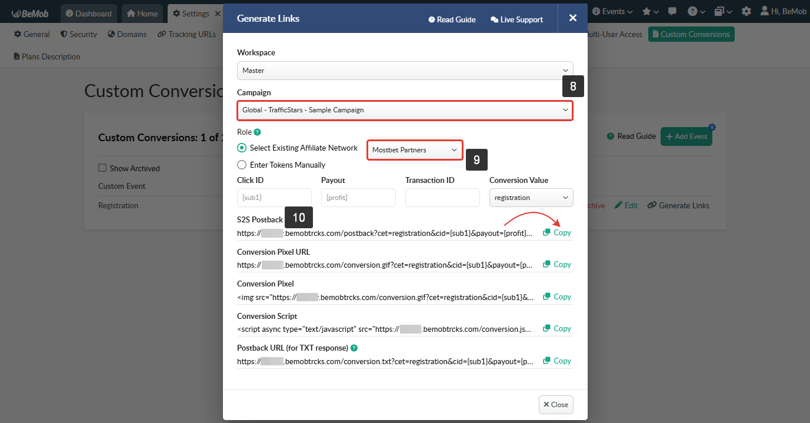Screen dimensions: 810x423
Task: Open the Mostbet Partners network dropdown
Action: click(415, 150)
